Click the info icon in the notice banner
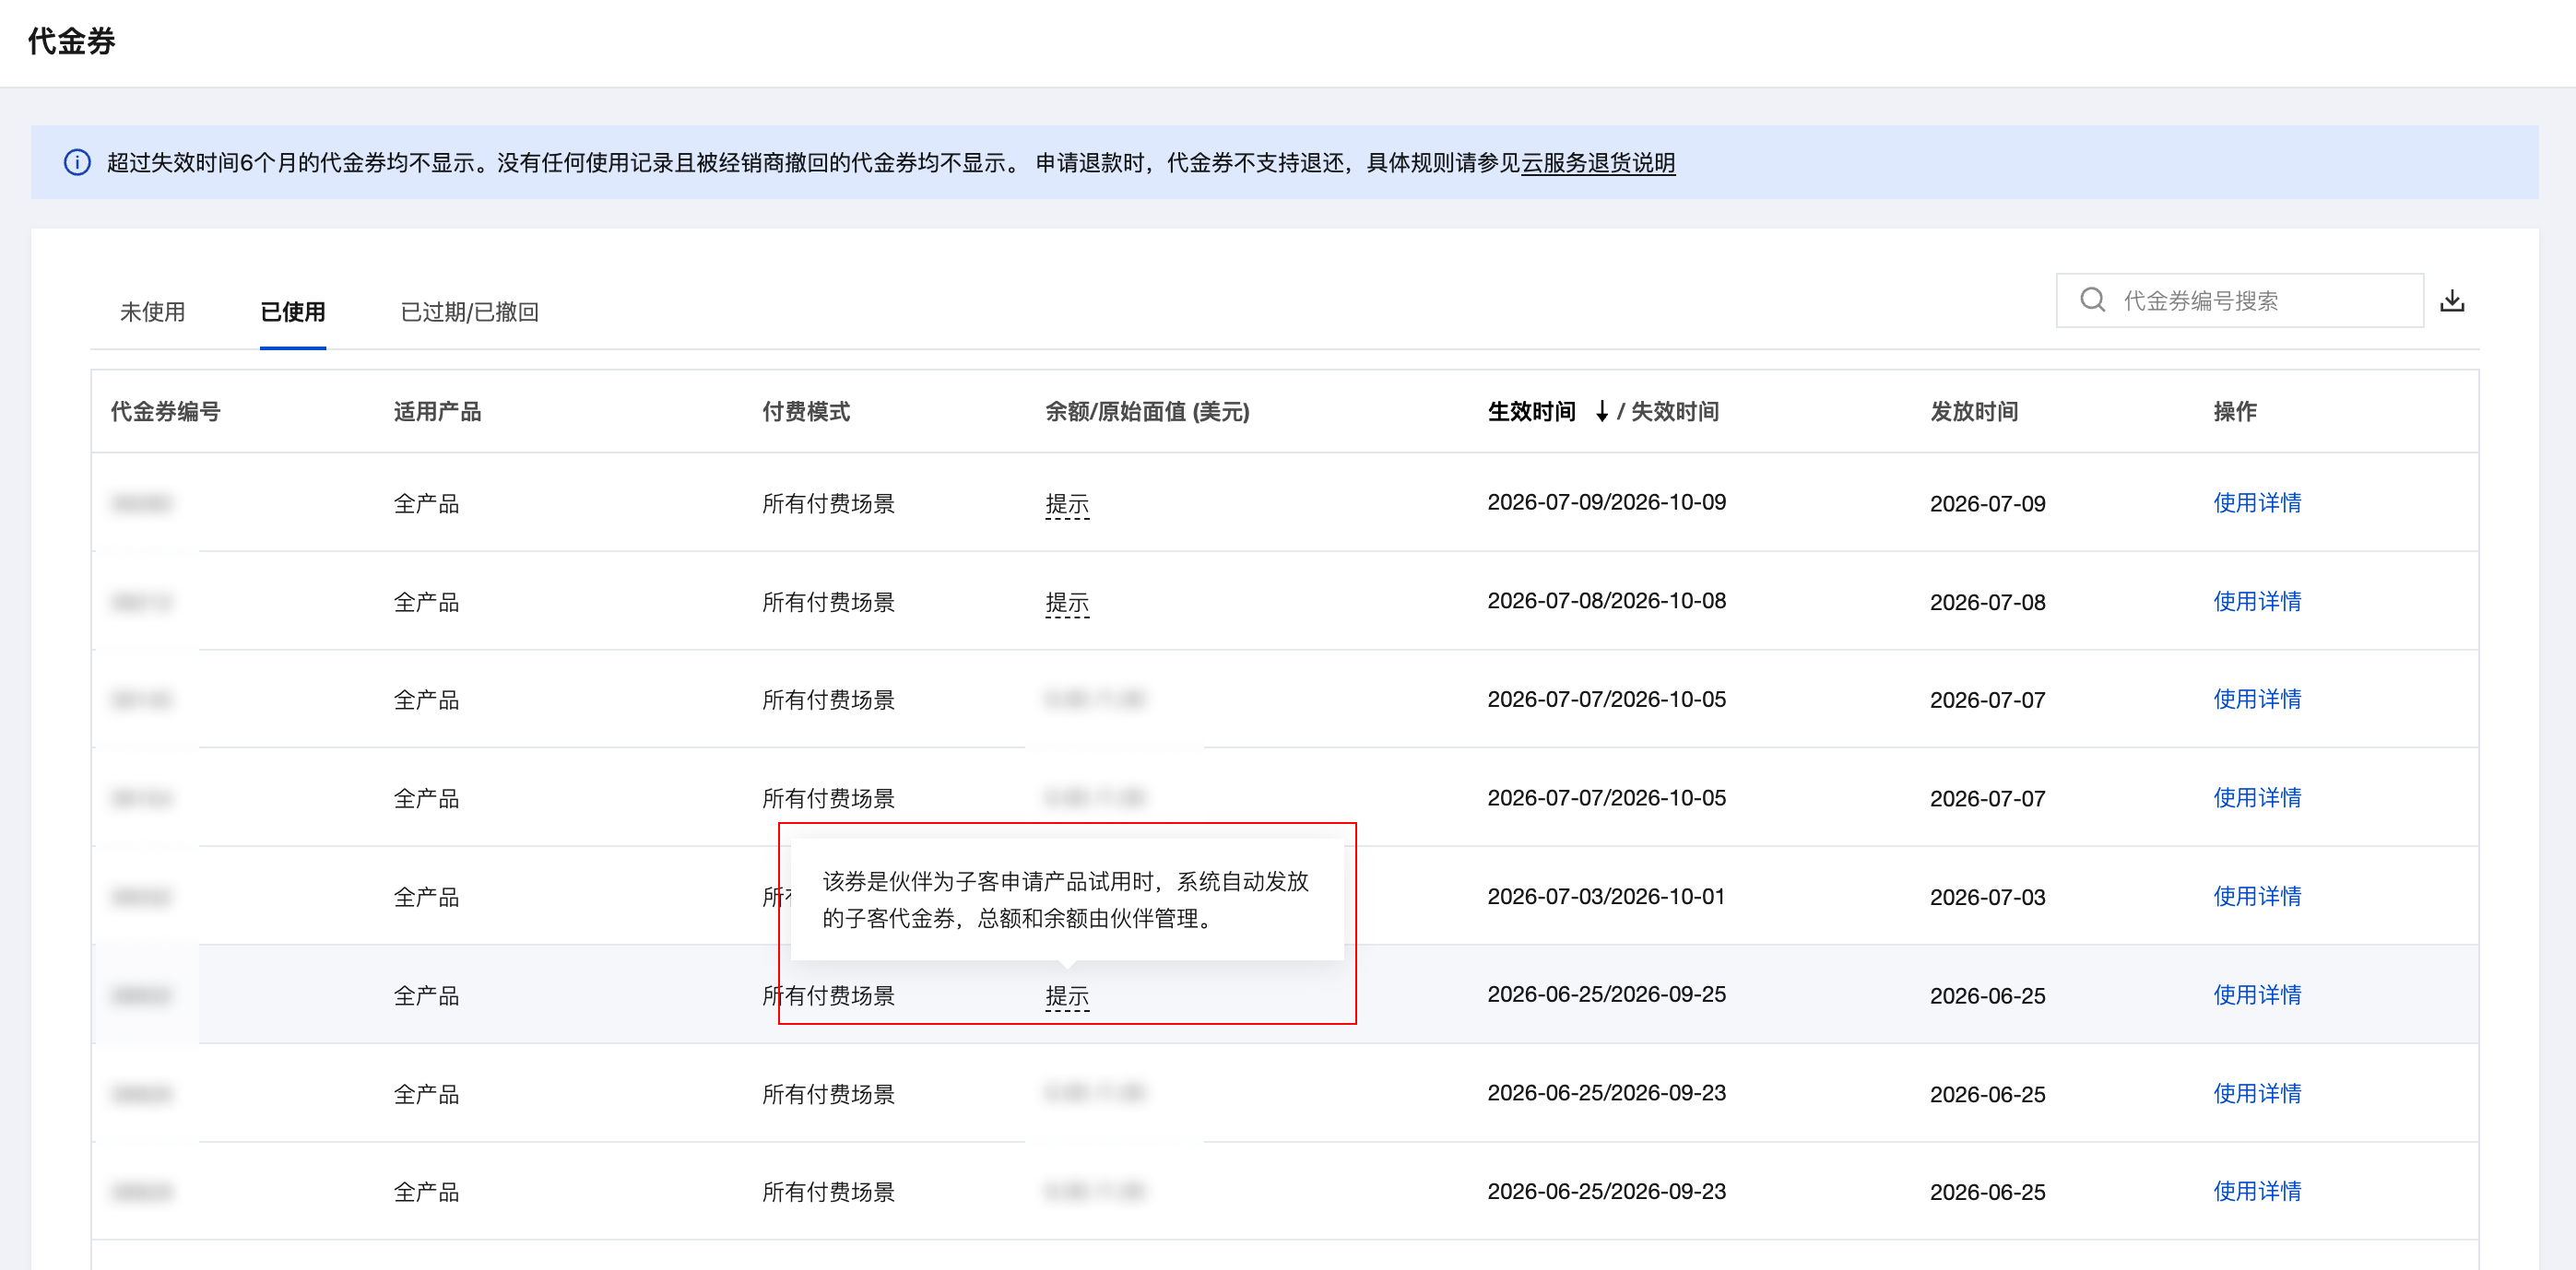2576x1270 pixels. point(77,162)
